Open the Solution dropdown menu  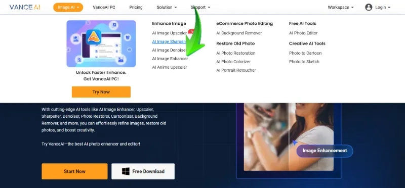point(167,7)
